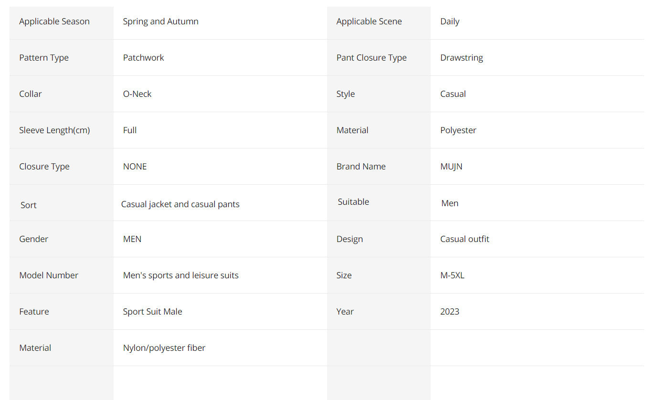
Task: Click the "Applicable Season" label cell
Action: tap(54, 21)
